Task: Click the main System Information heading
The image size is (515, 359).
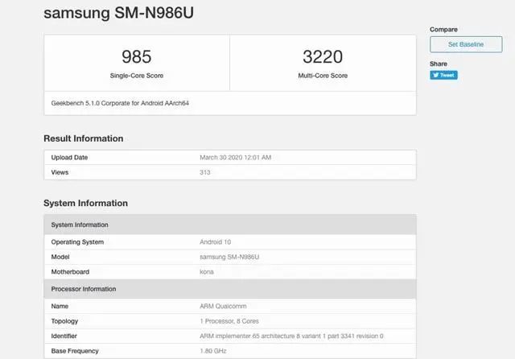Action: 86,204
